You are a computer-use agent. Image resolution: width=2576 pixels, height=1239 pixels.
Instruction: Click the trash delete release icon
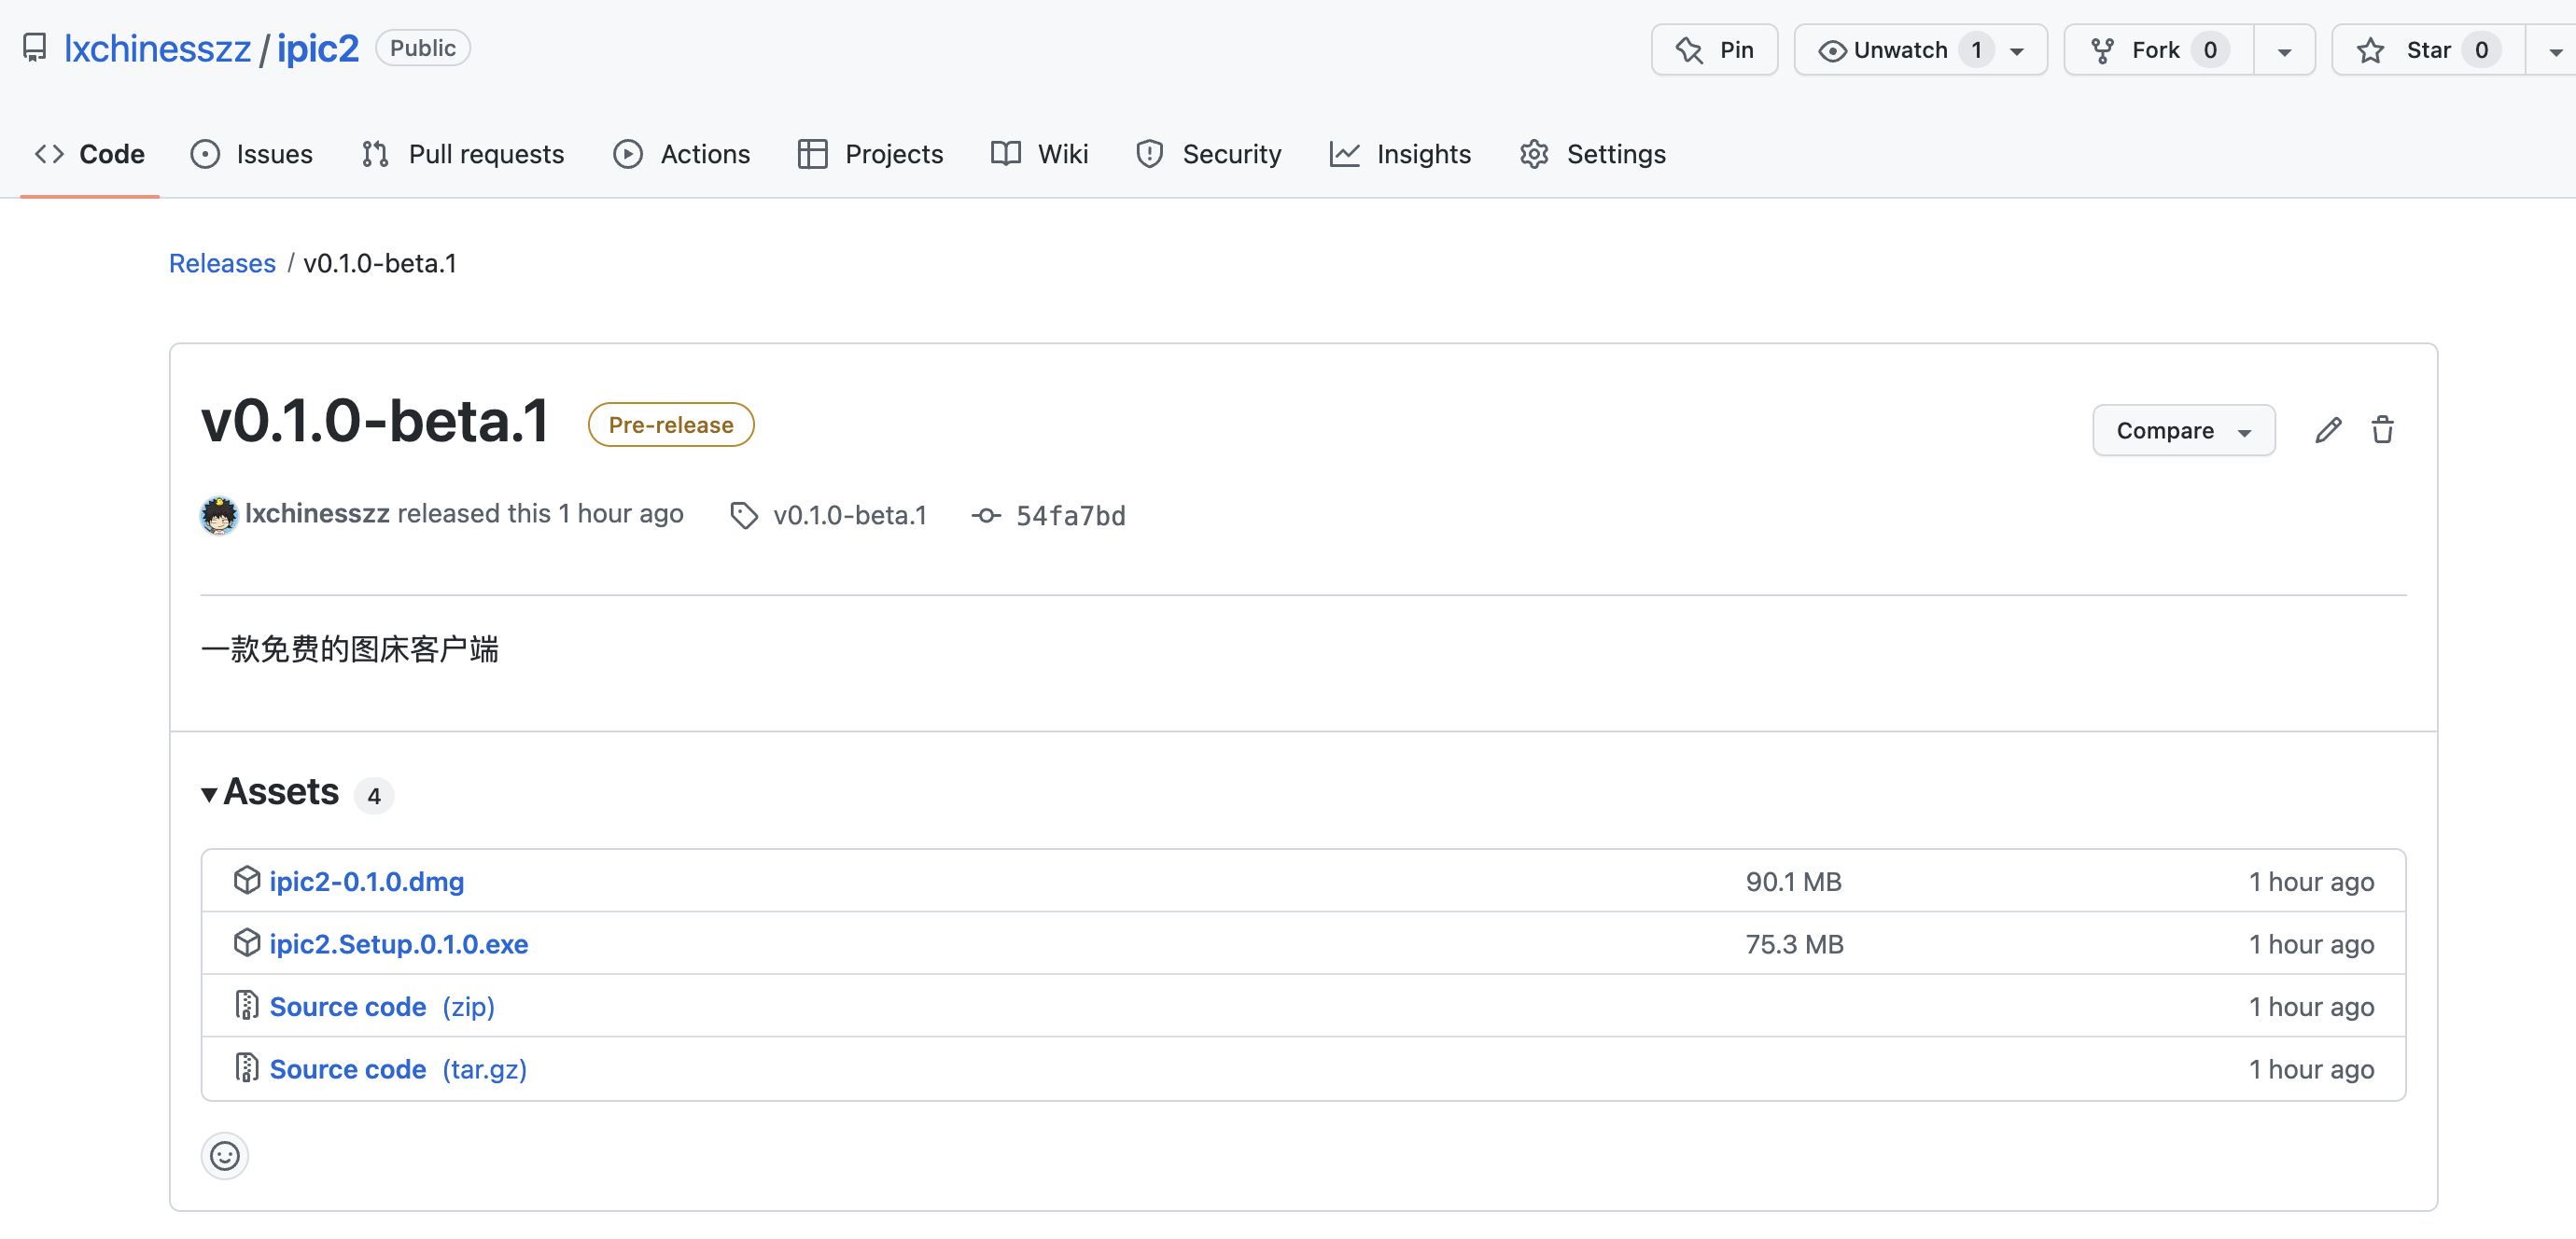[x=2382, y=430]
